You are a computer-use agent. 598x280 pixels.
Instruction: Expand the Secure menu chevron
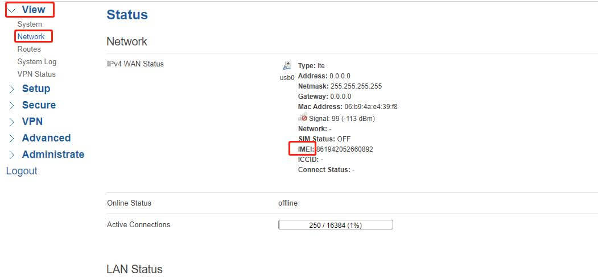(11, 106)
